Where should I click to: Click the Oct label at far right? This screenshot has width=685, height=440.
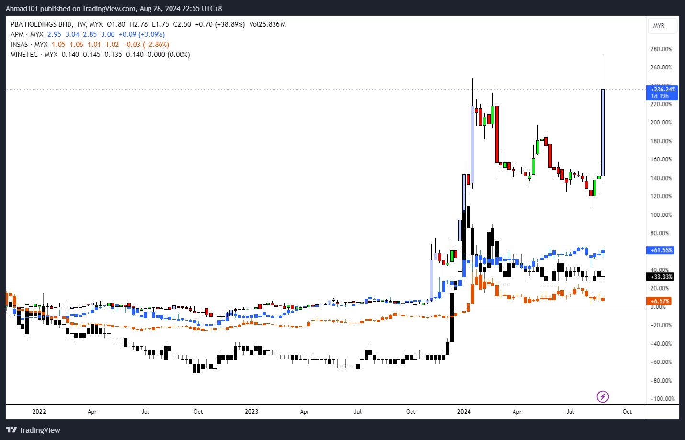pyautogui.click(x=627, y=412)
